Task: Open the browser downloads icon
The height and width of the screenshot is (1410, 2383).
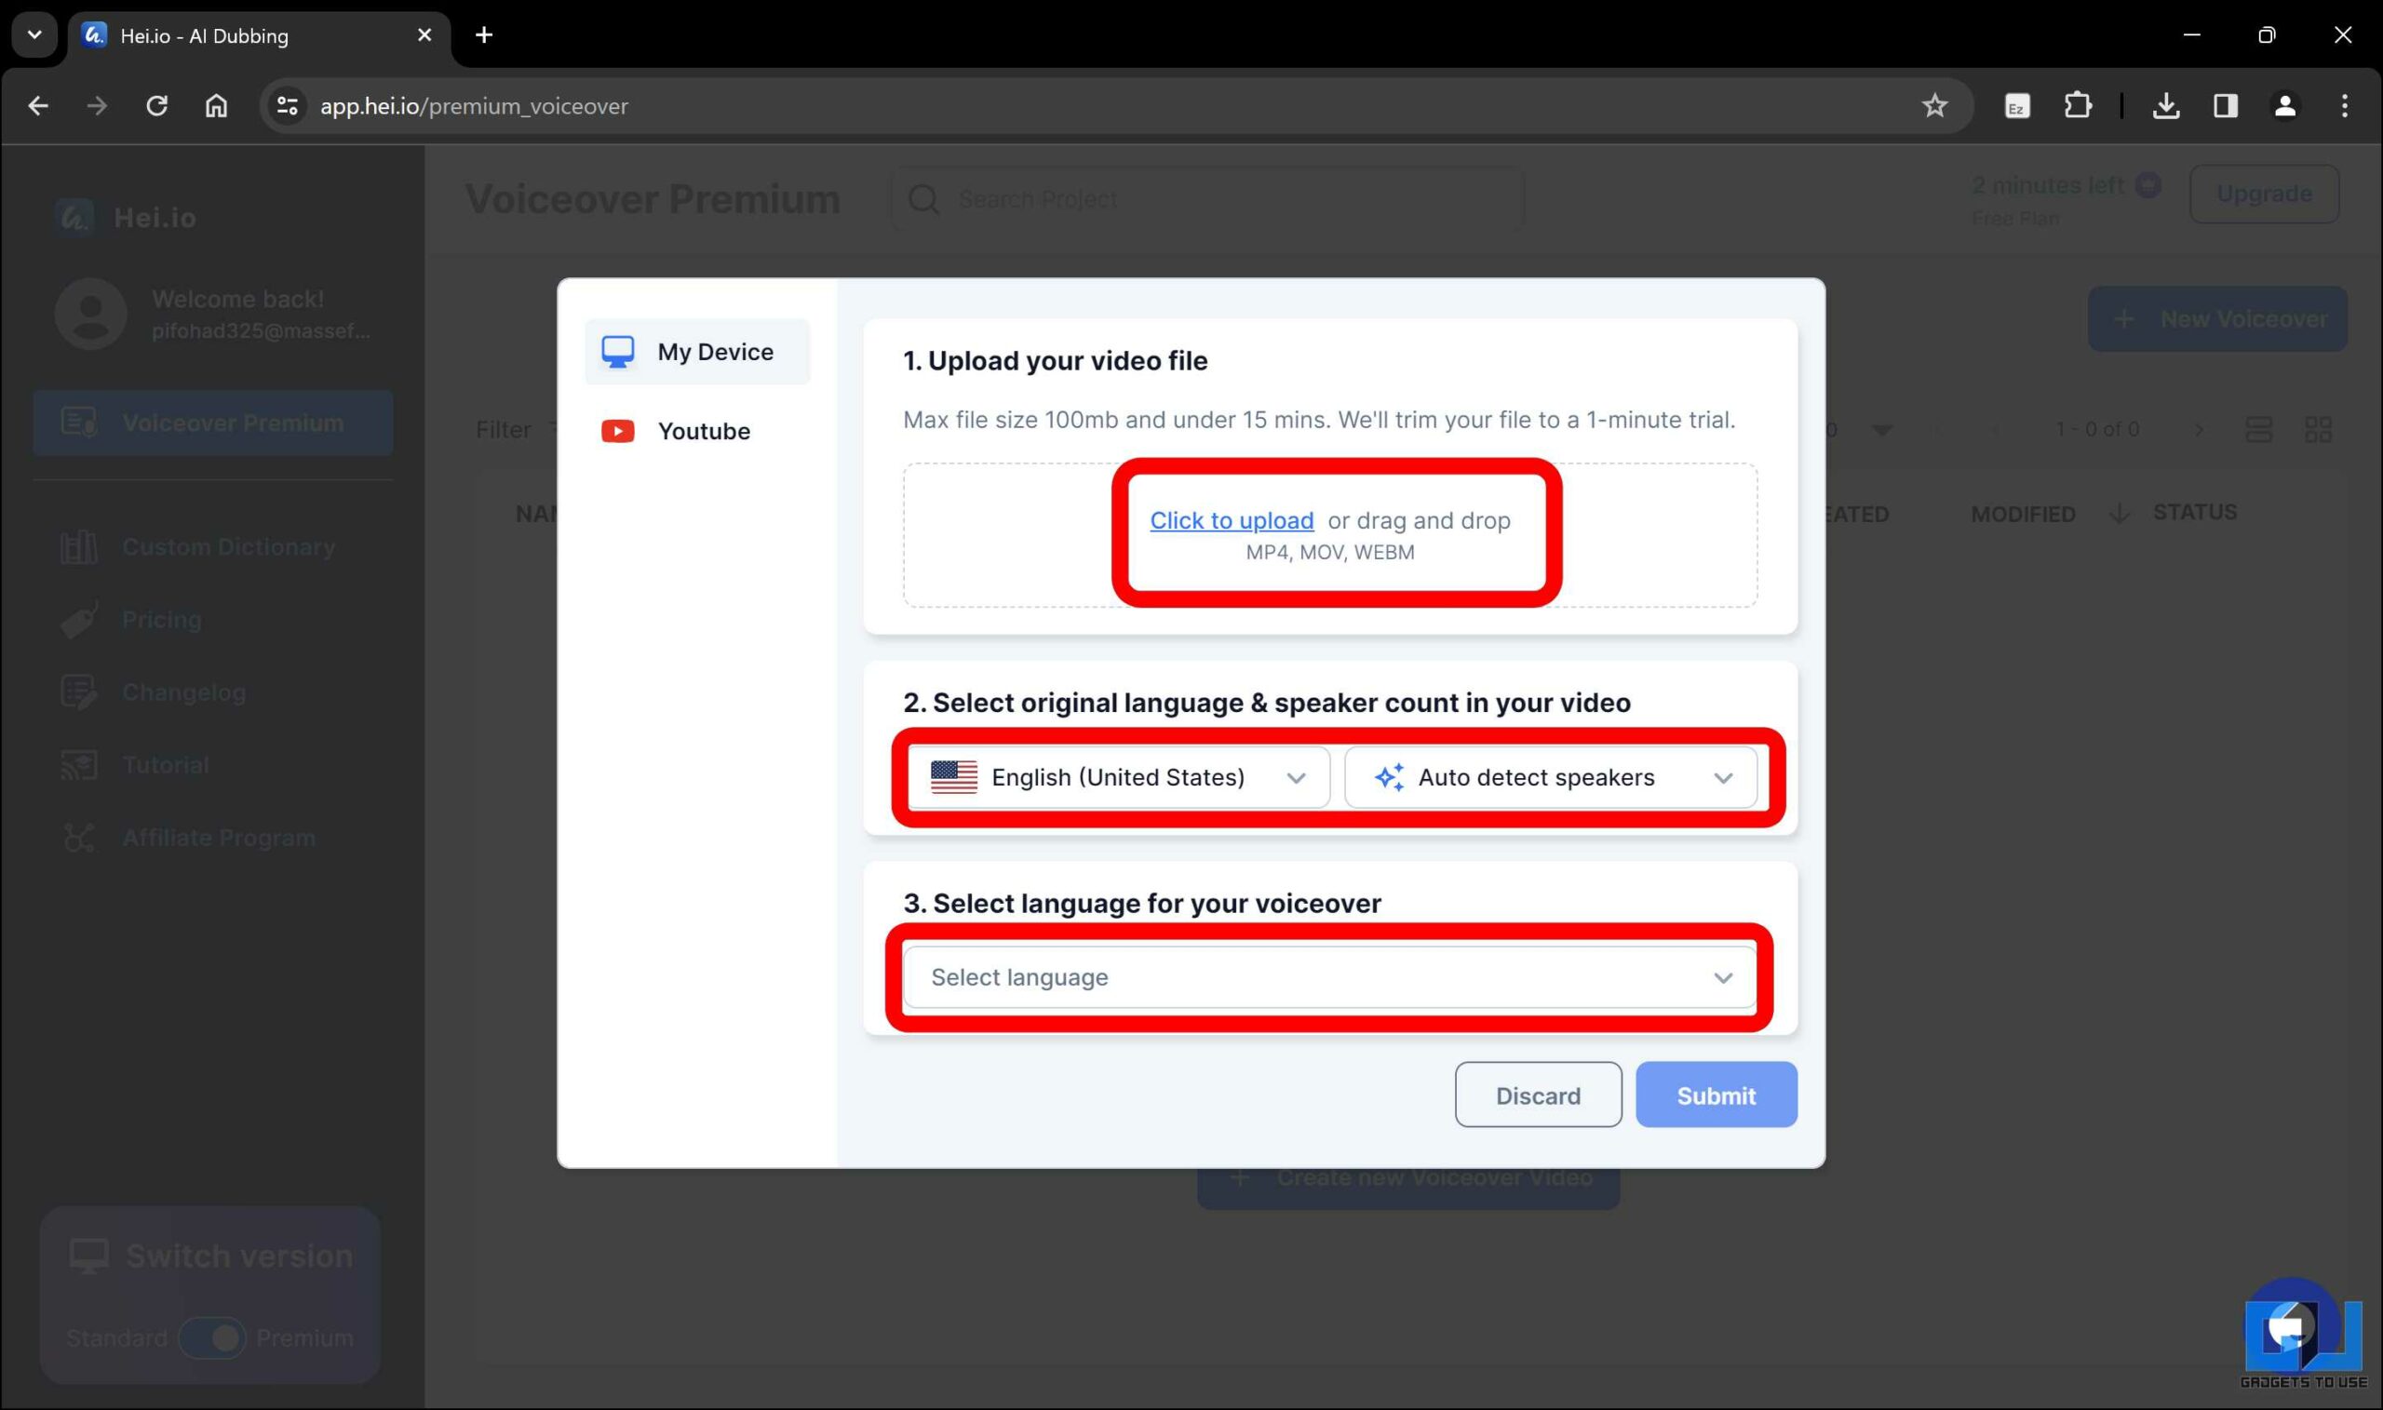Action: point(2165,105)
